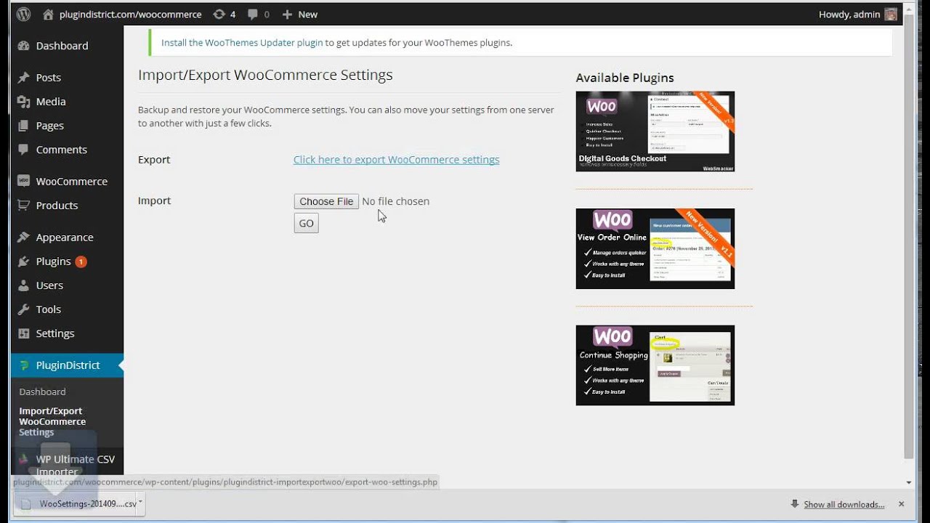Click the GO button
This screenshot has height=523, width=930.
306,223
